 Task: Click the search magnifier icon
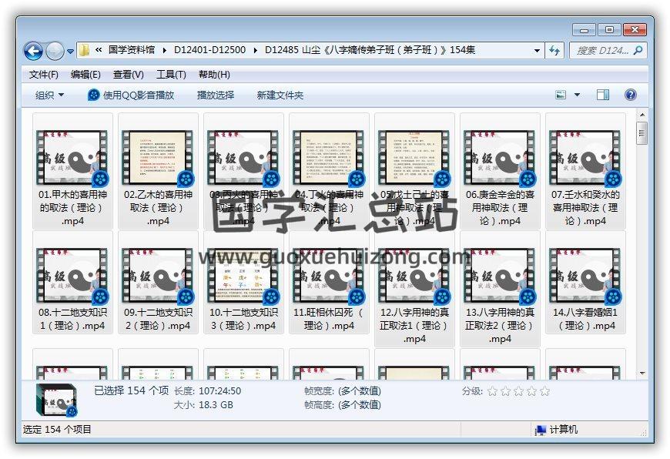click(638, 51)
